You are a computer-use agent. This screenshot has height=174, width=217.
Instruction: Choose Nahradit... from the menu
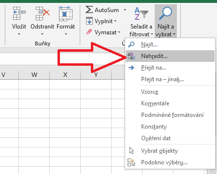[170, 56]
